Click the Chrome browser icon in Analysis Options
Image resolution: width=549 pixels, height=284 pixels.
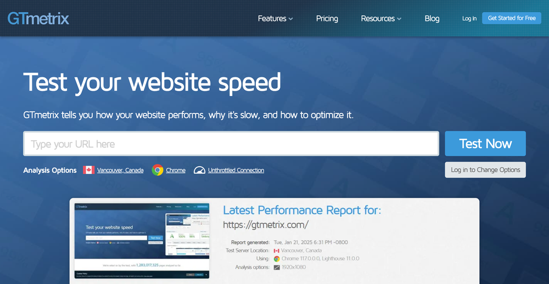click(158, 170)
